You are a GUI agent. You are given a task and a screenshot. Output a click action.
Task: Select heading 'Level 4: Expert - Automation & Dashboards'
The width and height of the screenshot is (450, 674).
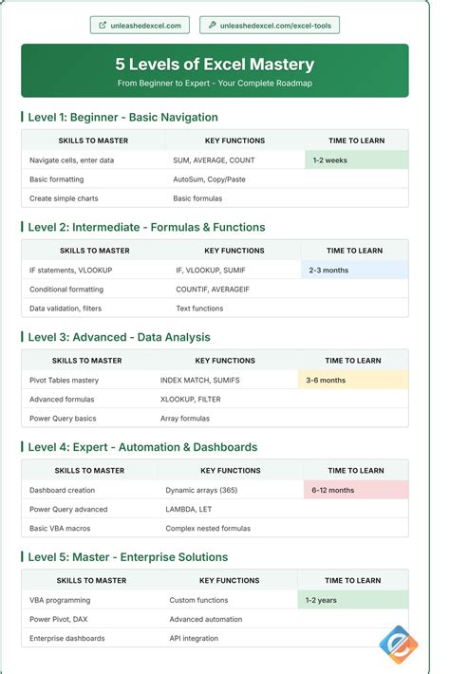point(142,447)
